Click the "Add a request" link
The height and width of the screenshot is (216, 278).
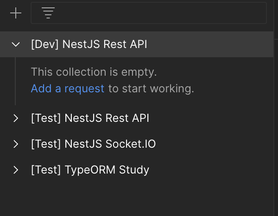tap(68, 89)
